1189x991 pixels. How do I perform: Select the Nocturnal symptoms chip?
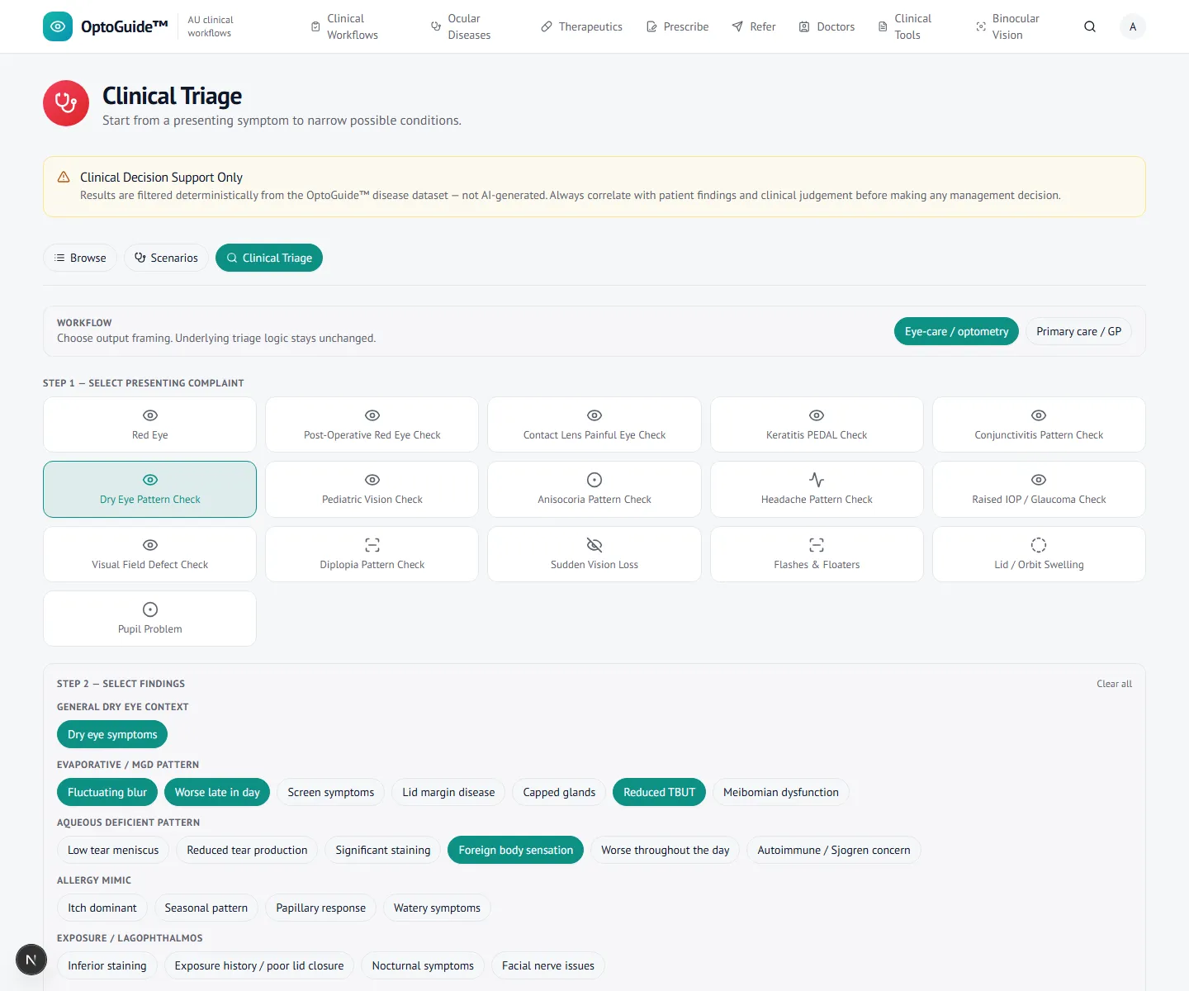click(x=423, y=965)
